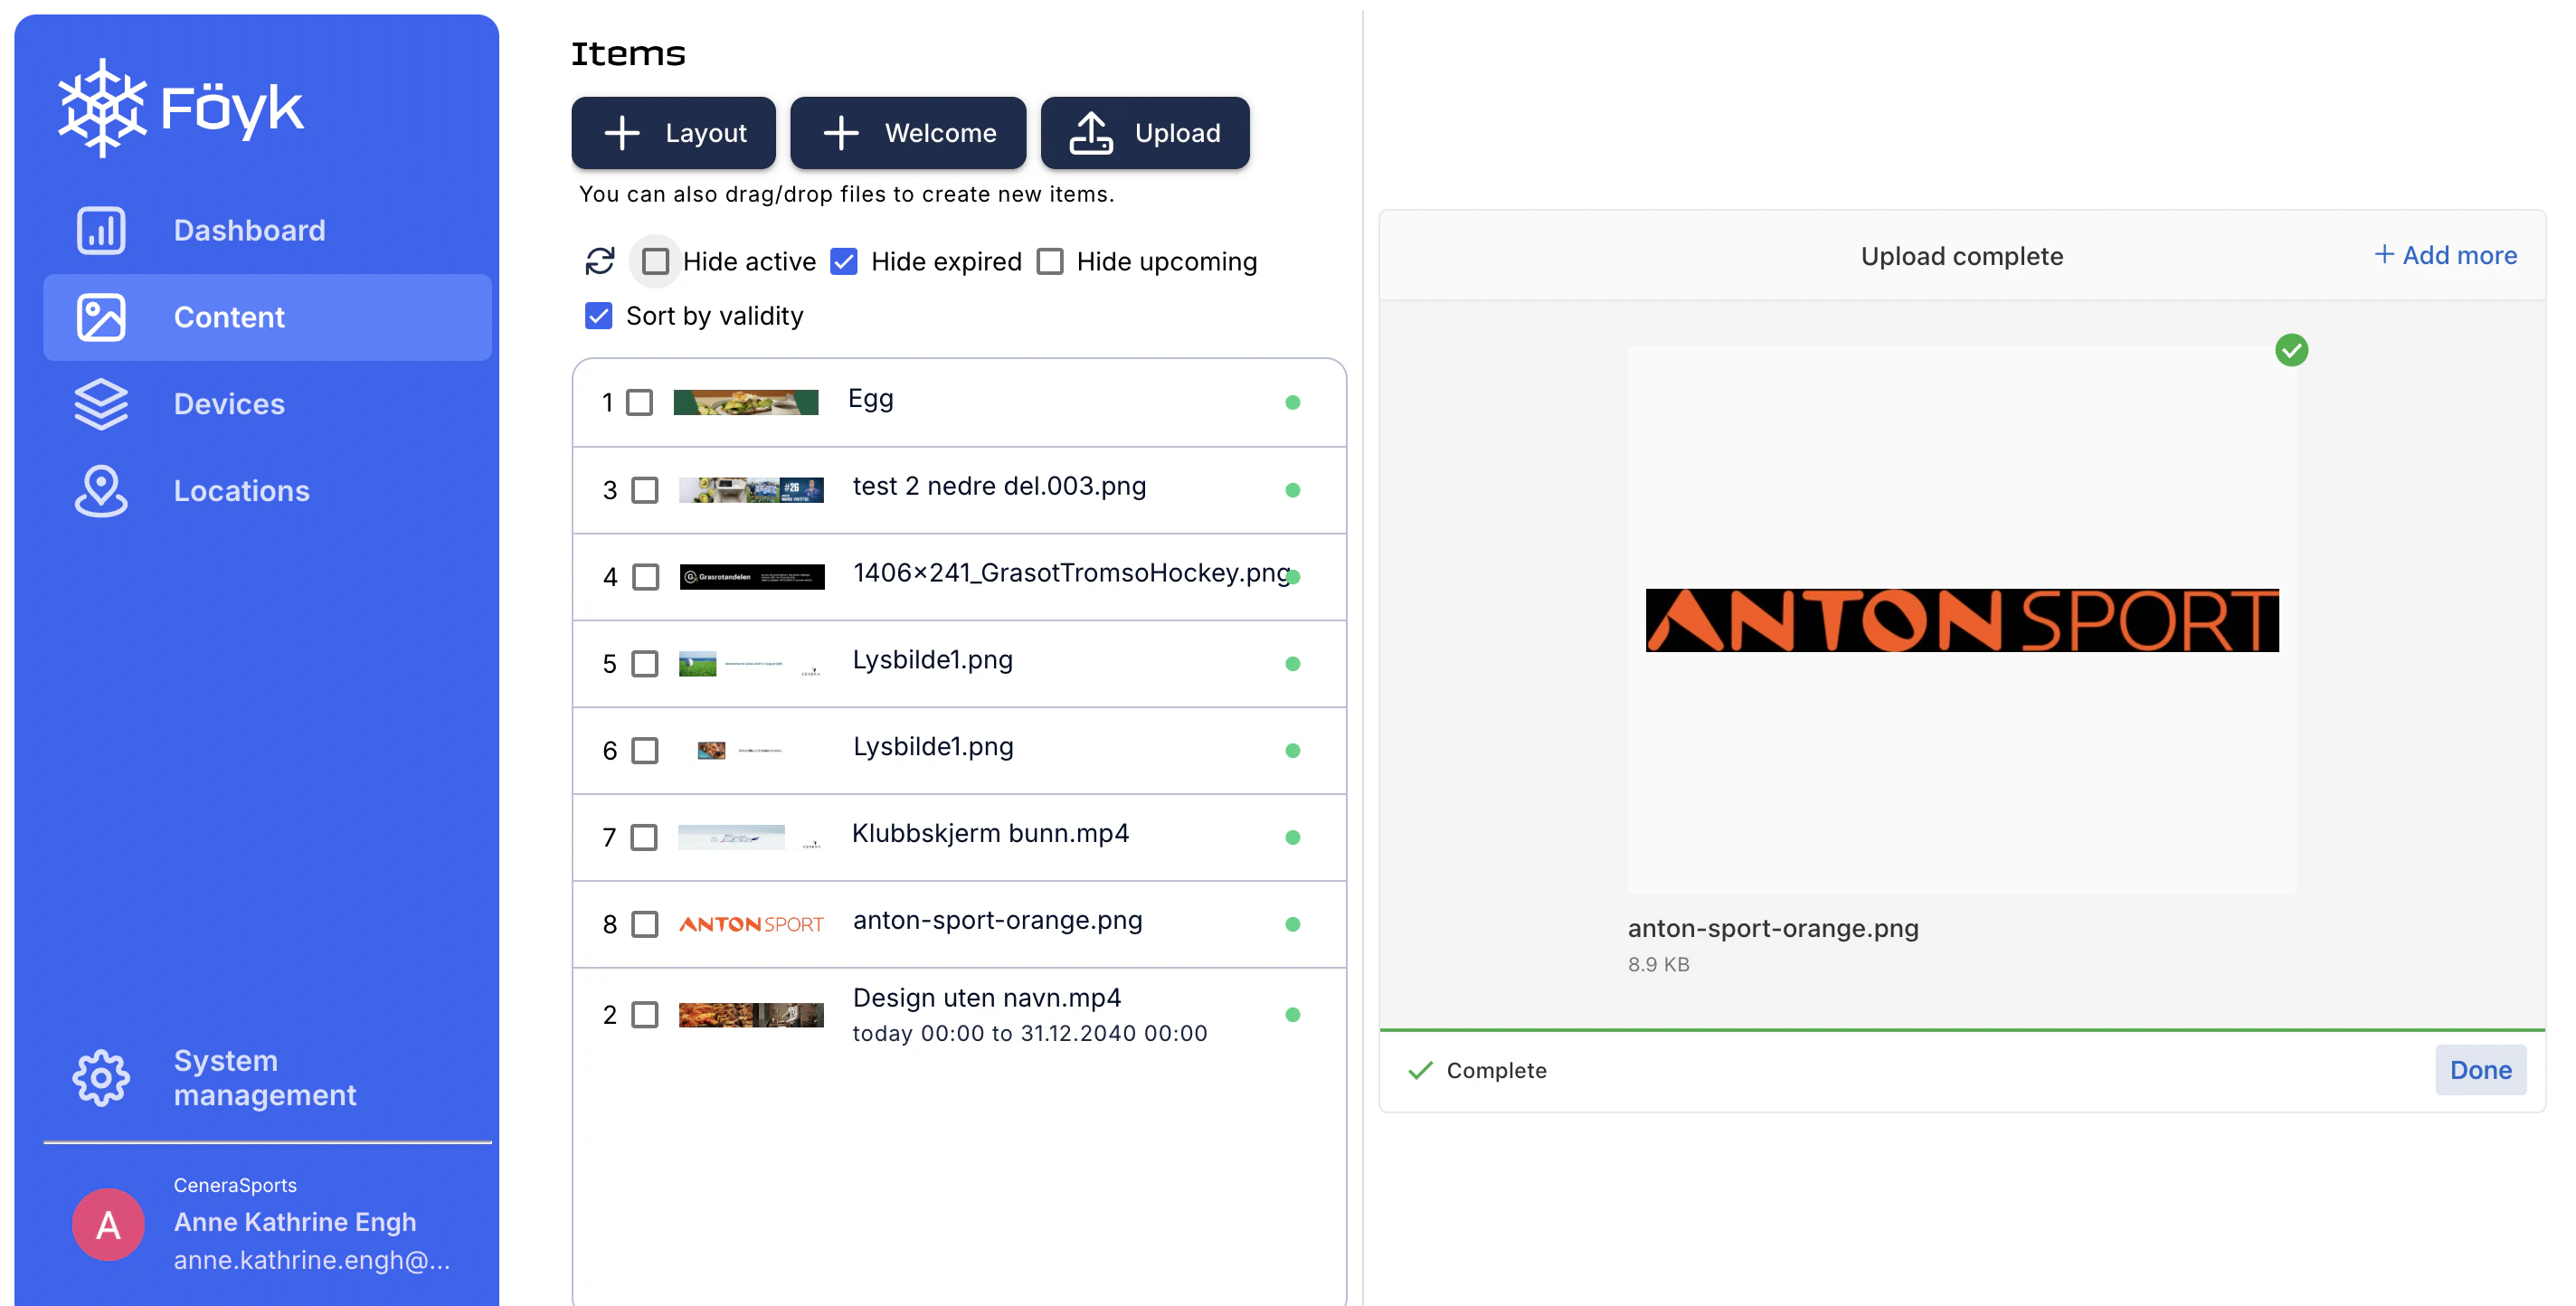Open the Locations page
Image resolution: width=2576 pixels, height=1306 pixels.
click(x=267, y=491)
